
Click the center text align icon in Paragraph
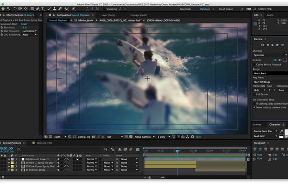(x=260, y=149)
